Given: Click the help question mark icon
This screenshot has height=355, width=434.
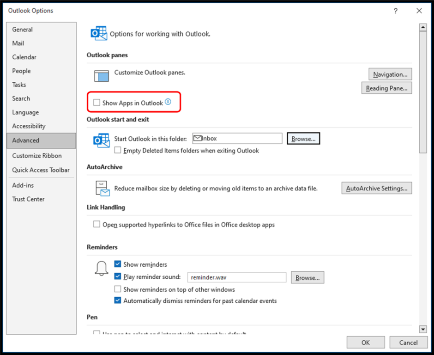Looking at the screenshot, I should pos(396,11).
